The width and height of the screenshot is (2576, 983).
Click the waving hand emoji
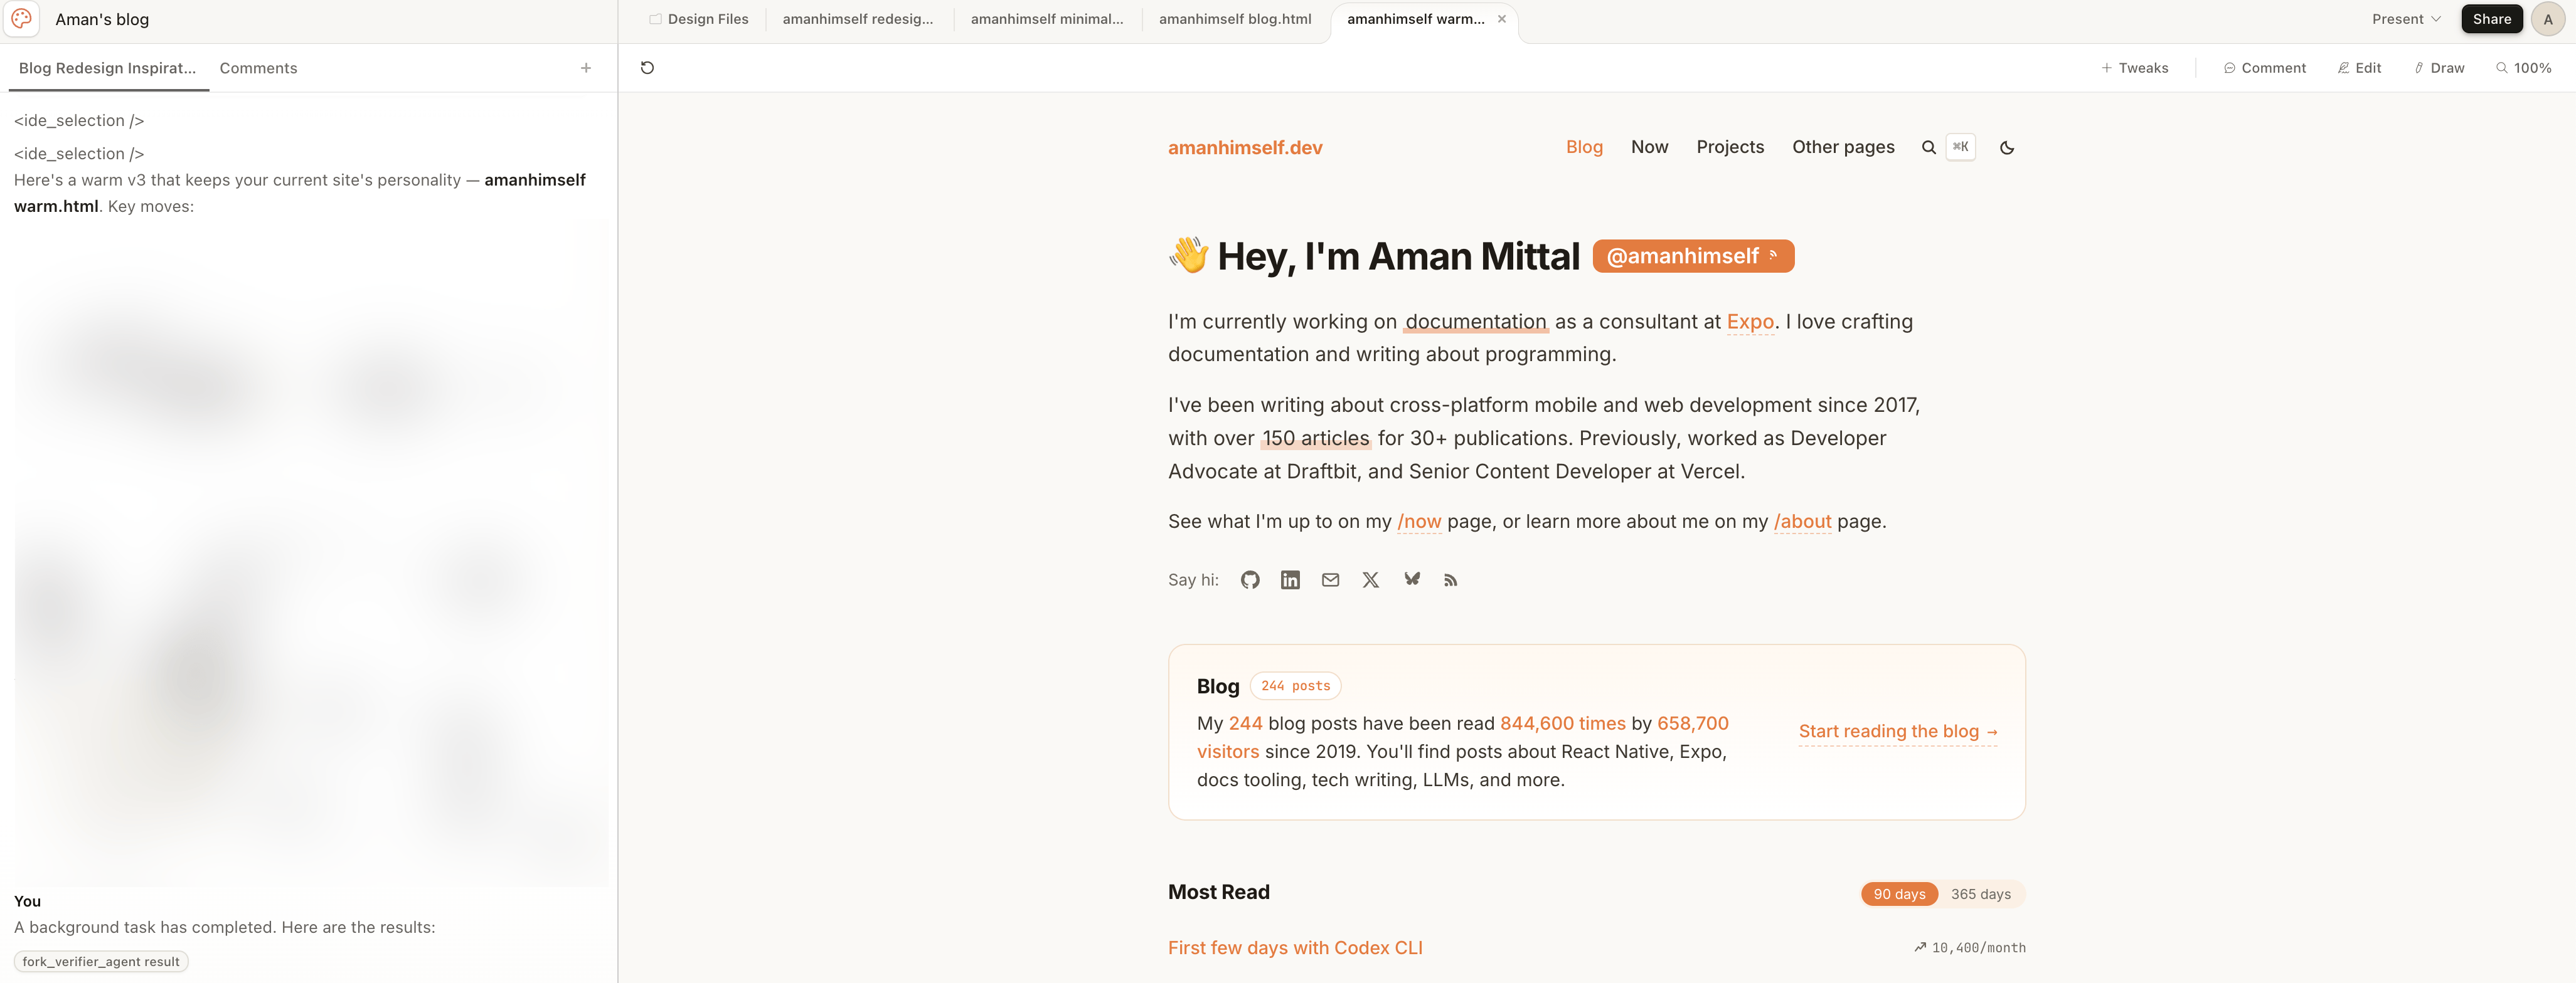pos(1189,256)
